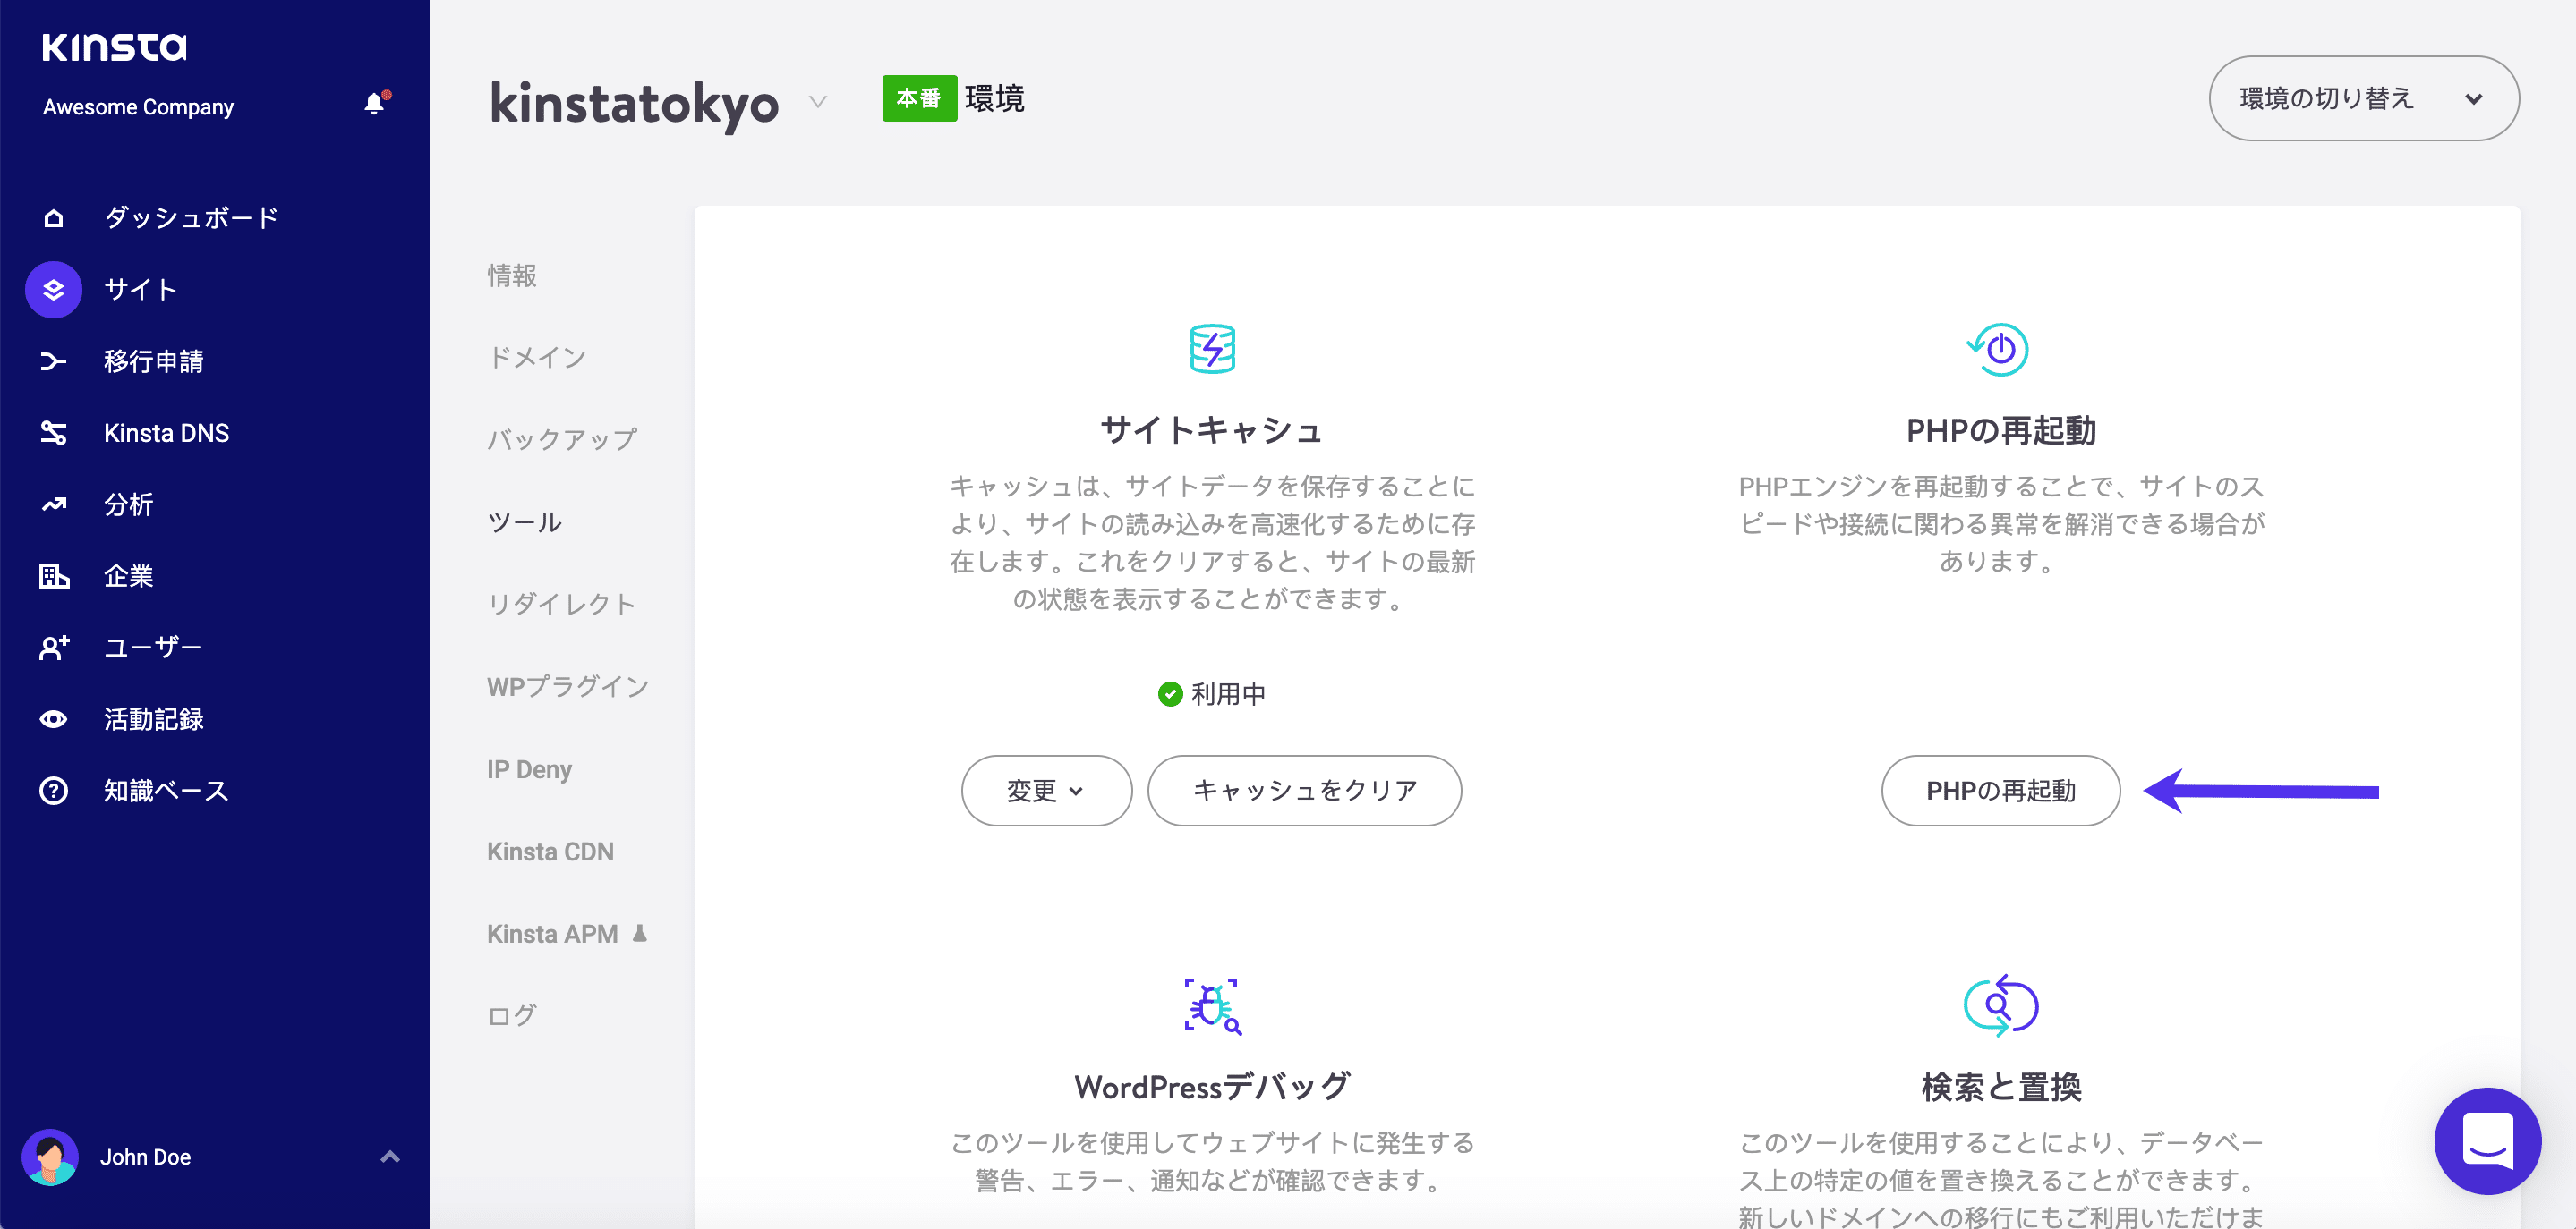Click the PHPの再起動 button
This screenshot has height=1229, width=2576.
[x=2000, y=791]
